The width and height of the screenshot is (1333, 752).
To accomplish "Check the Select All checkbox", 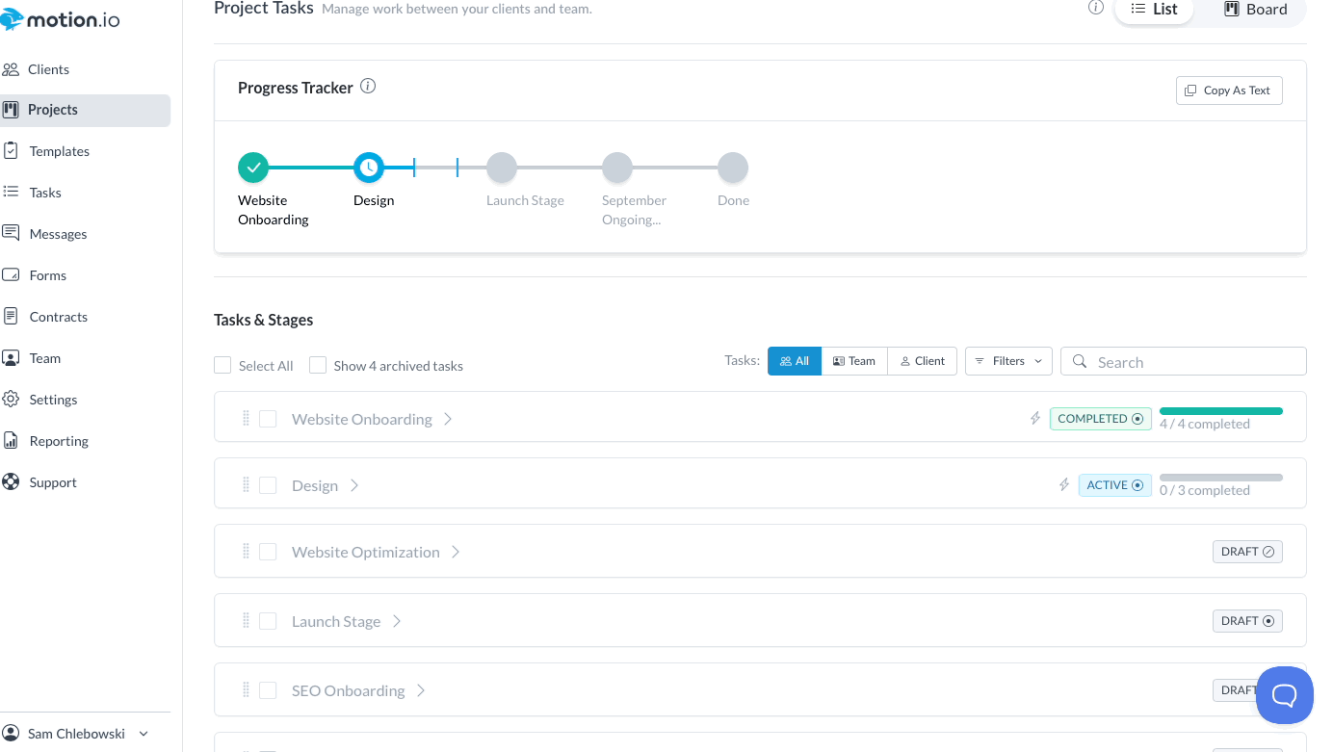I will pos(222,366).
